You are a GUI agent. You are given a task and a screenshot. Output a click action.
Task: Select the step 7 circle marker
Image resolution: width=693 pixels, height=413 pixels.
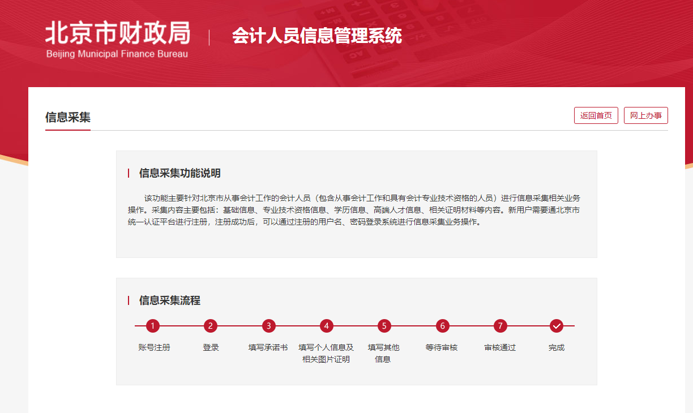tap(499, 326)
